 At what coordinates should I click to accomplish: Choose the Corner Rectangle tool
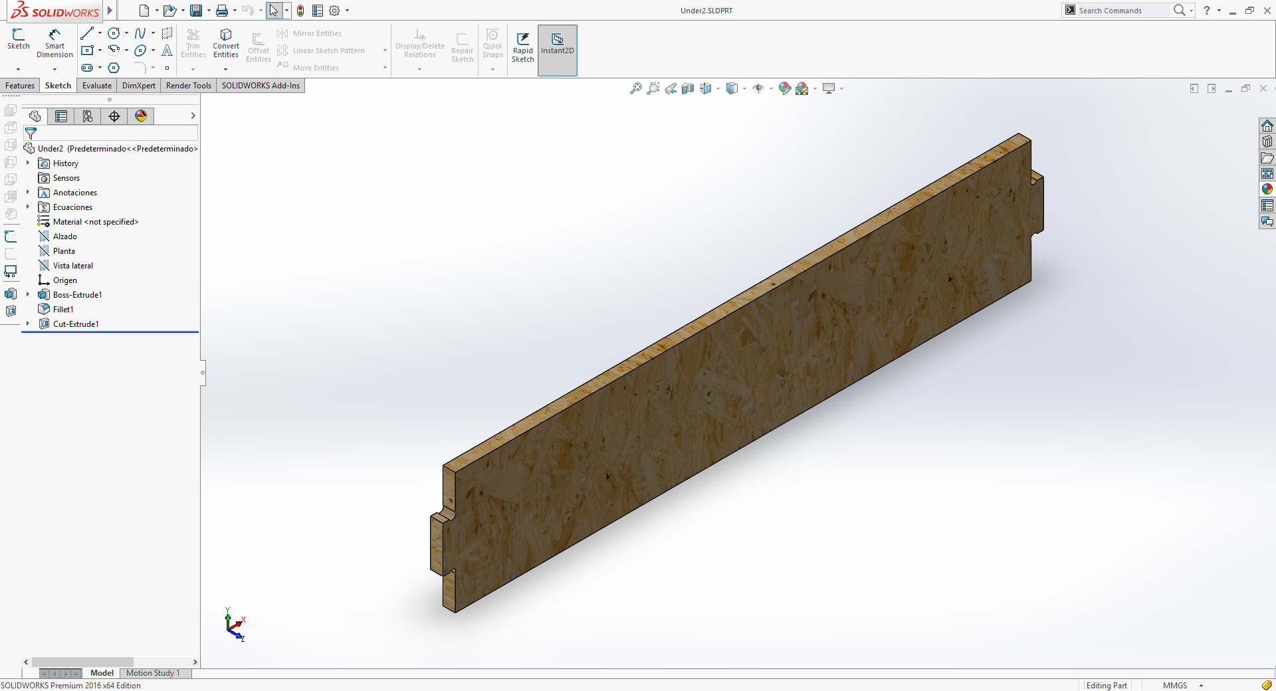pyautogui.click(x=87, y=50)
